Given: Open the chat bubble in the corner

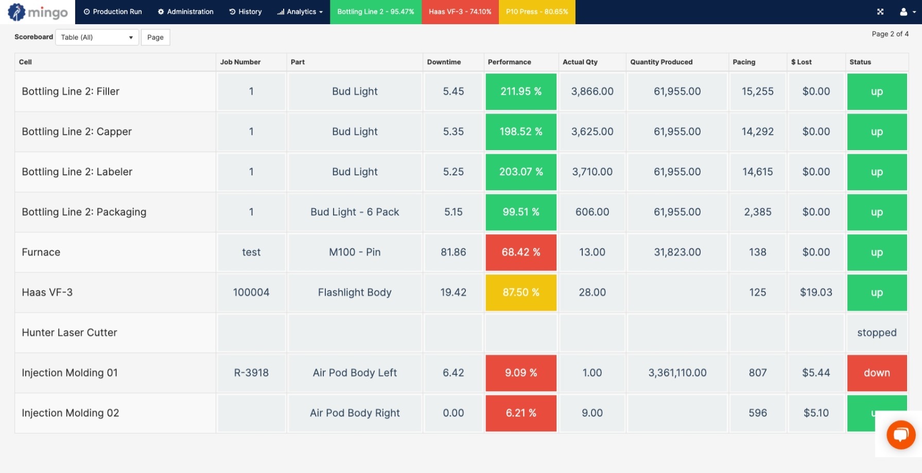Looking at the screenshot, I should (x=901, y=435).
